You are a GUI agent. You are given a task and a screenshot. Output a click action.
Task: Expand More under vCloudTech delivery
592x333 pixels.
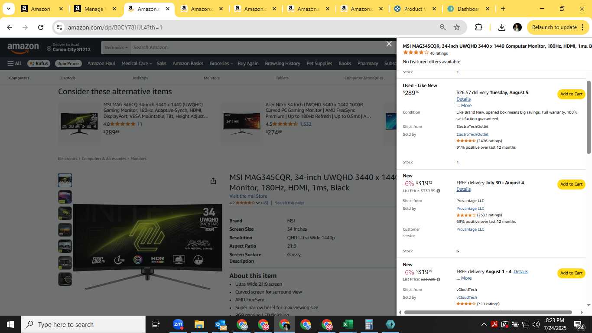point(466,278)
